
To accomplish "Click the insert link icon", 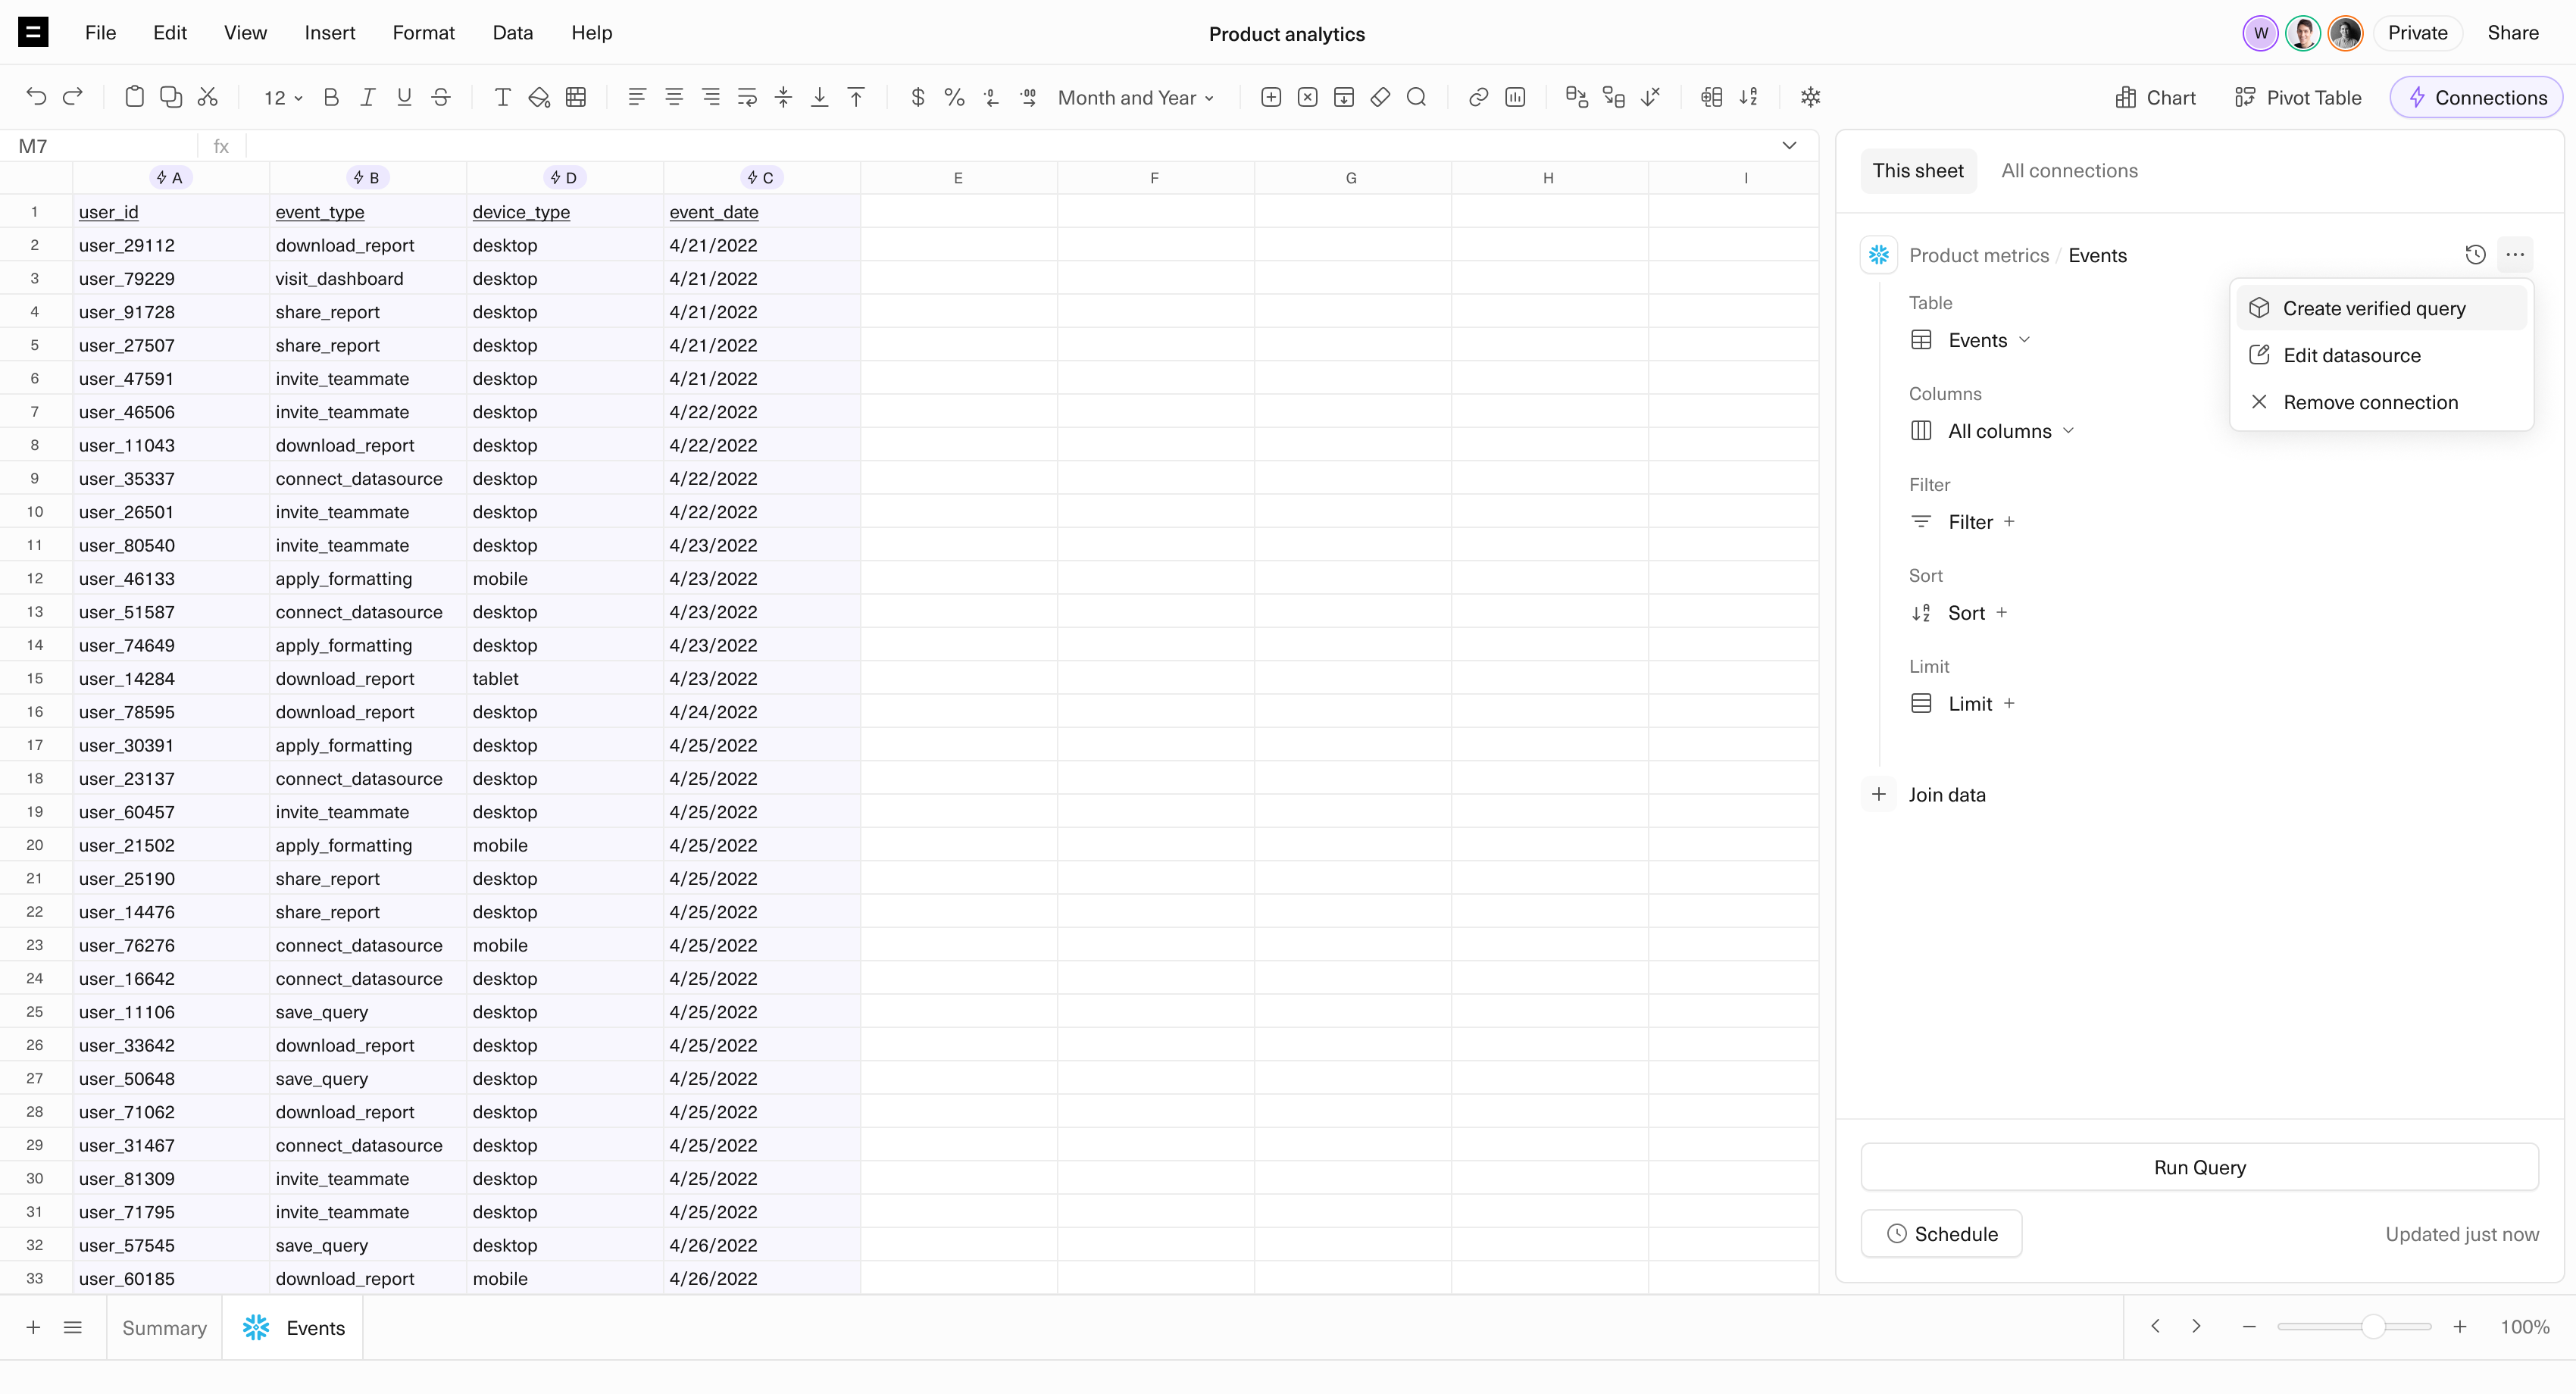I will [x=1478, y=97].
